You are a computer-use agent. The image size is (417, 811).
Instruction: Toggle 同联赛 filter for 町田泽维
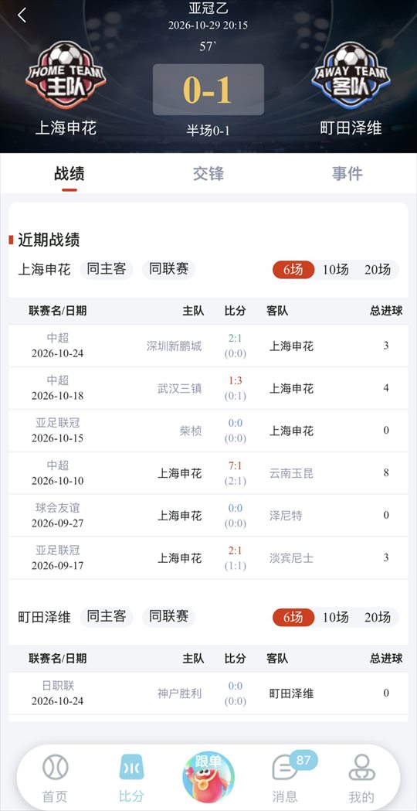[x=168, y=616]
